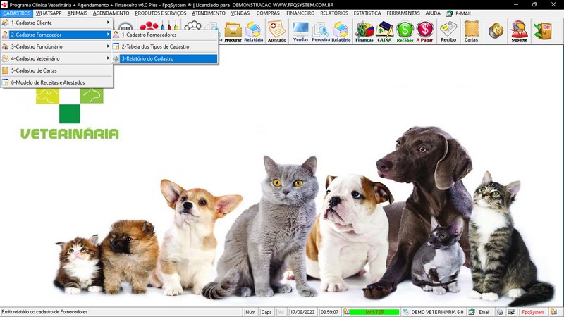Viewport: 564px width, 317px height.
Task: Click the clock 03:59:07 in status bar
Action: [329, 312]
